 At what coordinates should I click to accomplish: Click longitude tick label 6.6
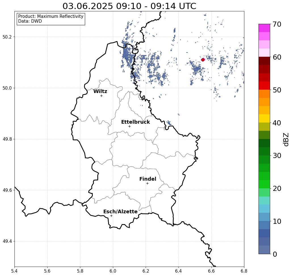[211, 271]
